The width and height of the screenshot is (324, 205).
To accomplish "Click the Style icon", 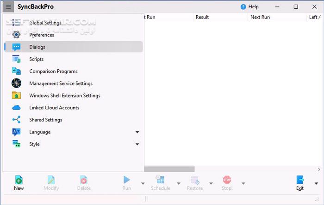I will click(16, 144).
